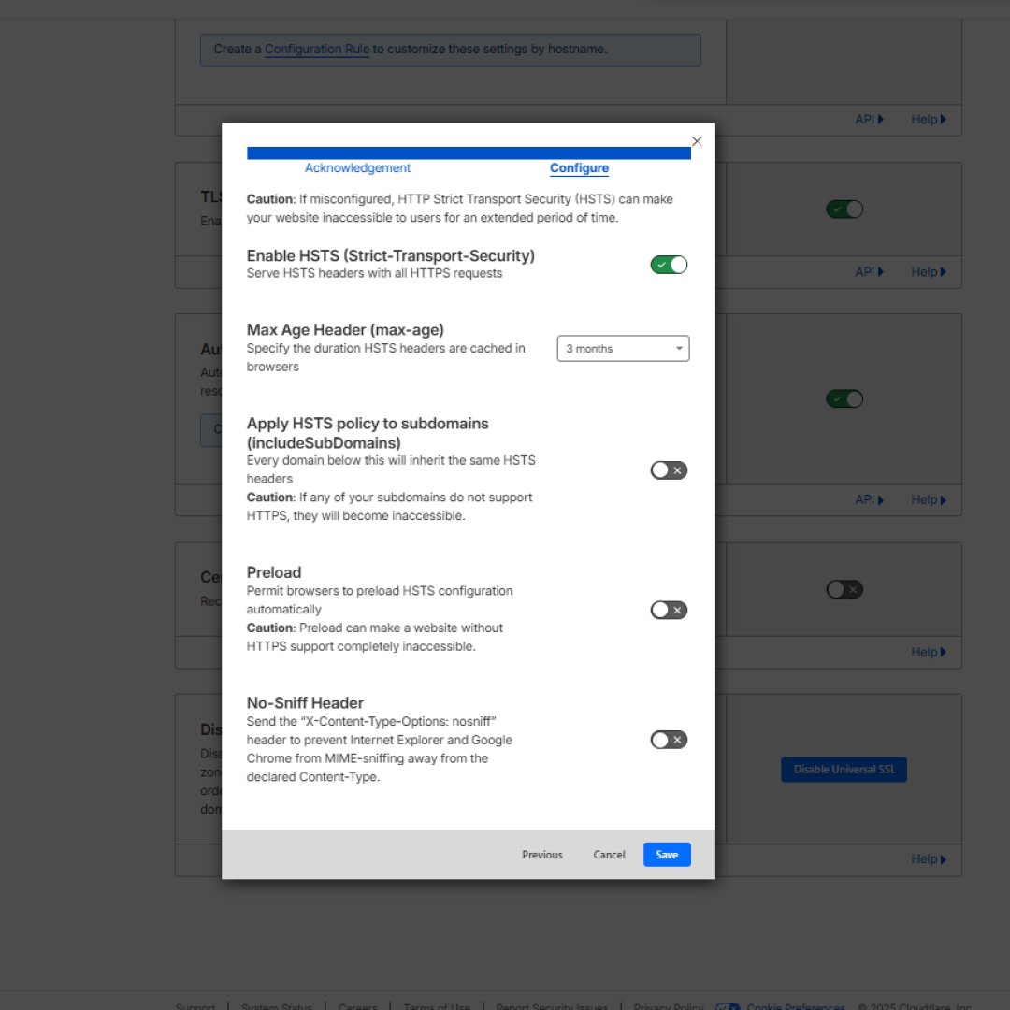Expand Help below the Disable Universal SSL button
Image resolution: width=1010 pixels, height=1010 pixels.
(x=929, y=859)
